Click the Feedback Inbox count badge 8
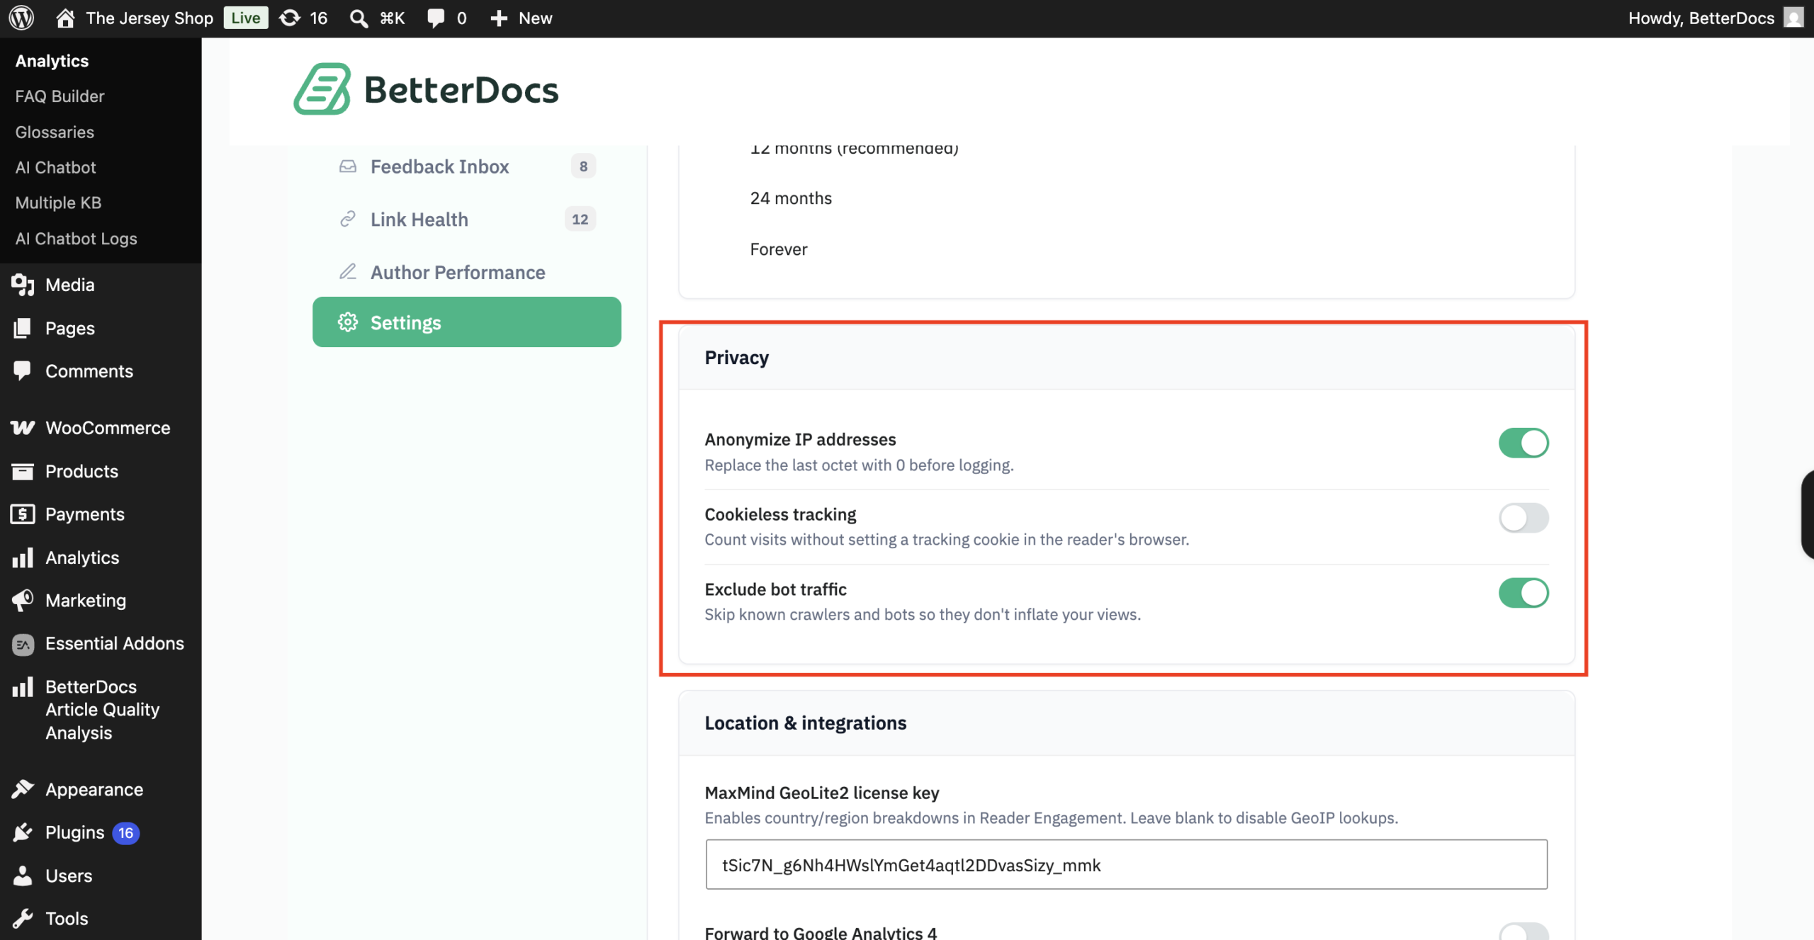This screenshot has width=1814, height=940. 583,166
